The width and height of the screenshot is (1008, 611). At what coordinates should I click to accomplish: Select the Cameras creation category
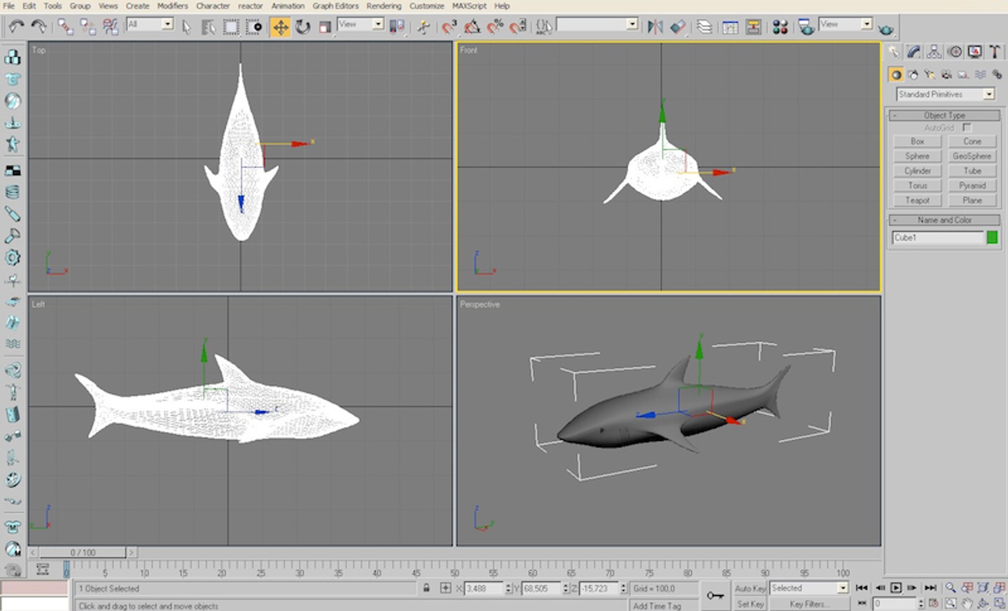(x=946, y=75)
